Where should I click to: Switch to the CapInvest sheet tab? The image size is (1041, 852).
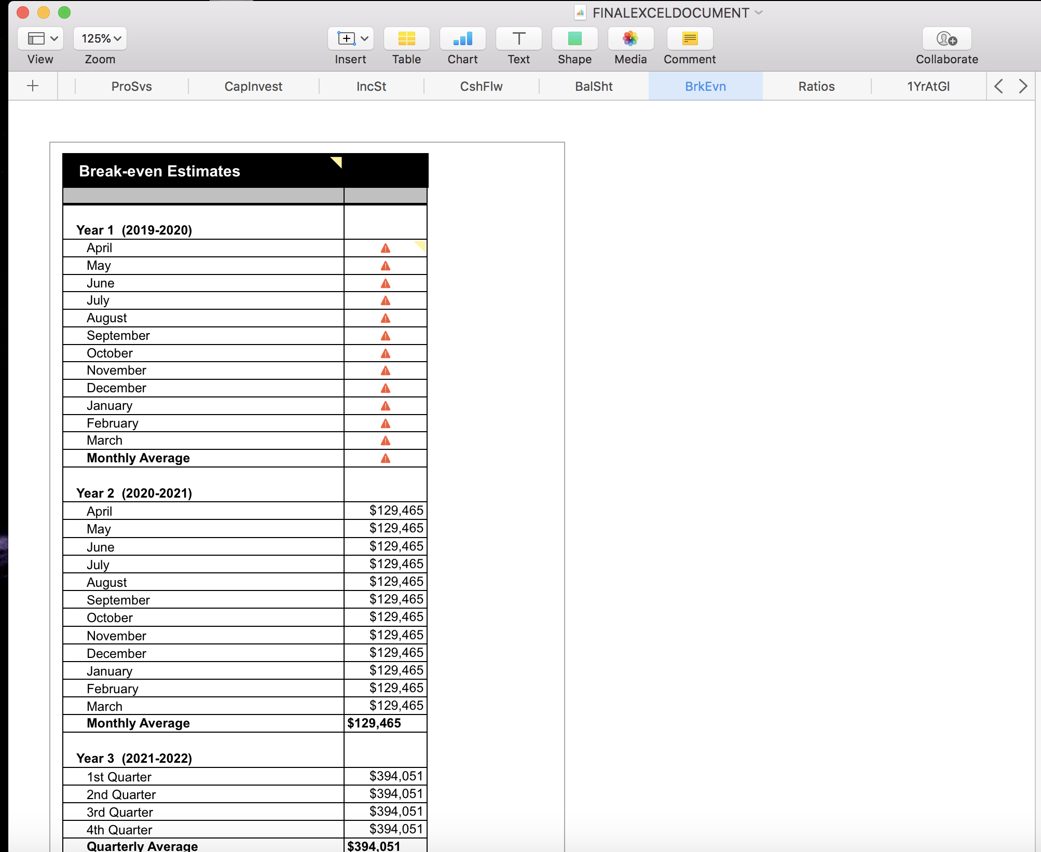253,86
